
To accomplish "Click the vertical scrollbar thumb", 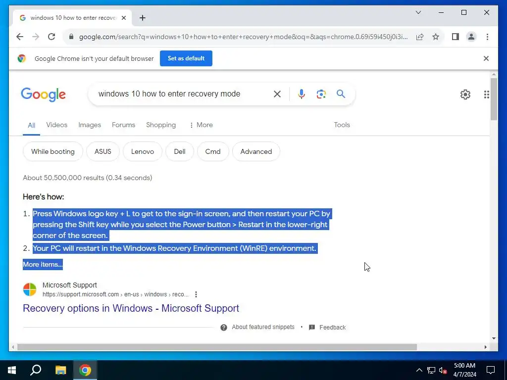I will [494, 99].
